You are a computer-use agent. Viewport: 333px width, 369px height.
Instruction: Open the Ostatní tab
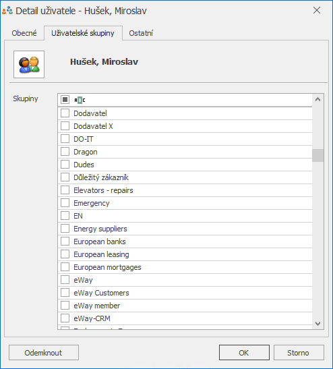[141, 33]
